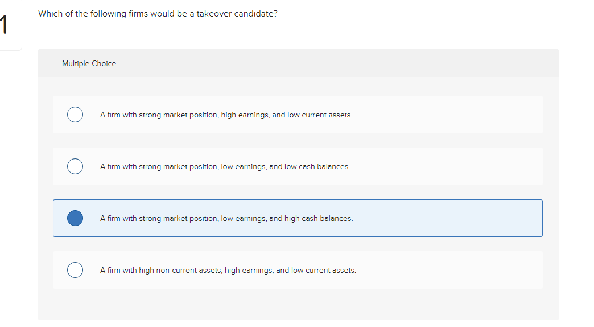Click blank right side of highlighted answer card
The image size is (594, 327).
455,218
